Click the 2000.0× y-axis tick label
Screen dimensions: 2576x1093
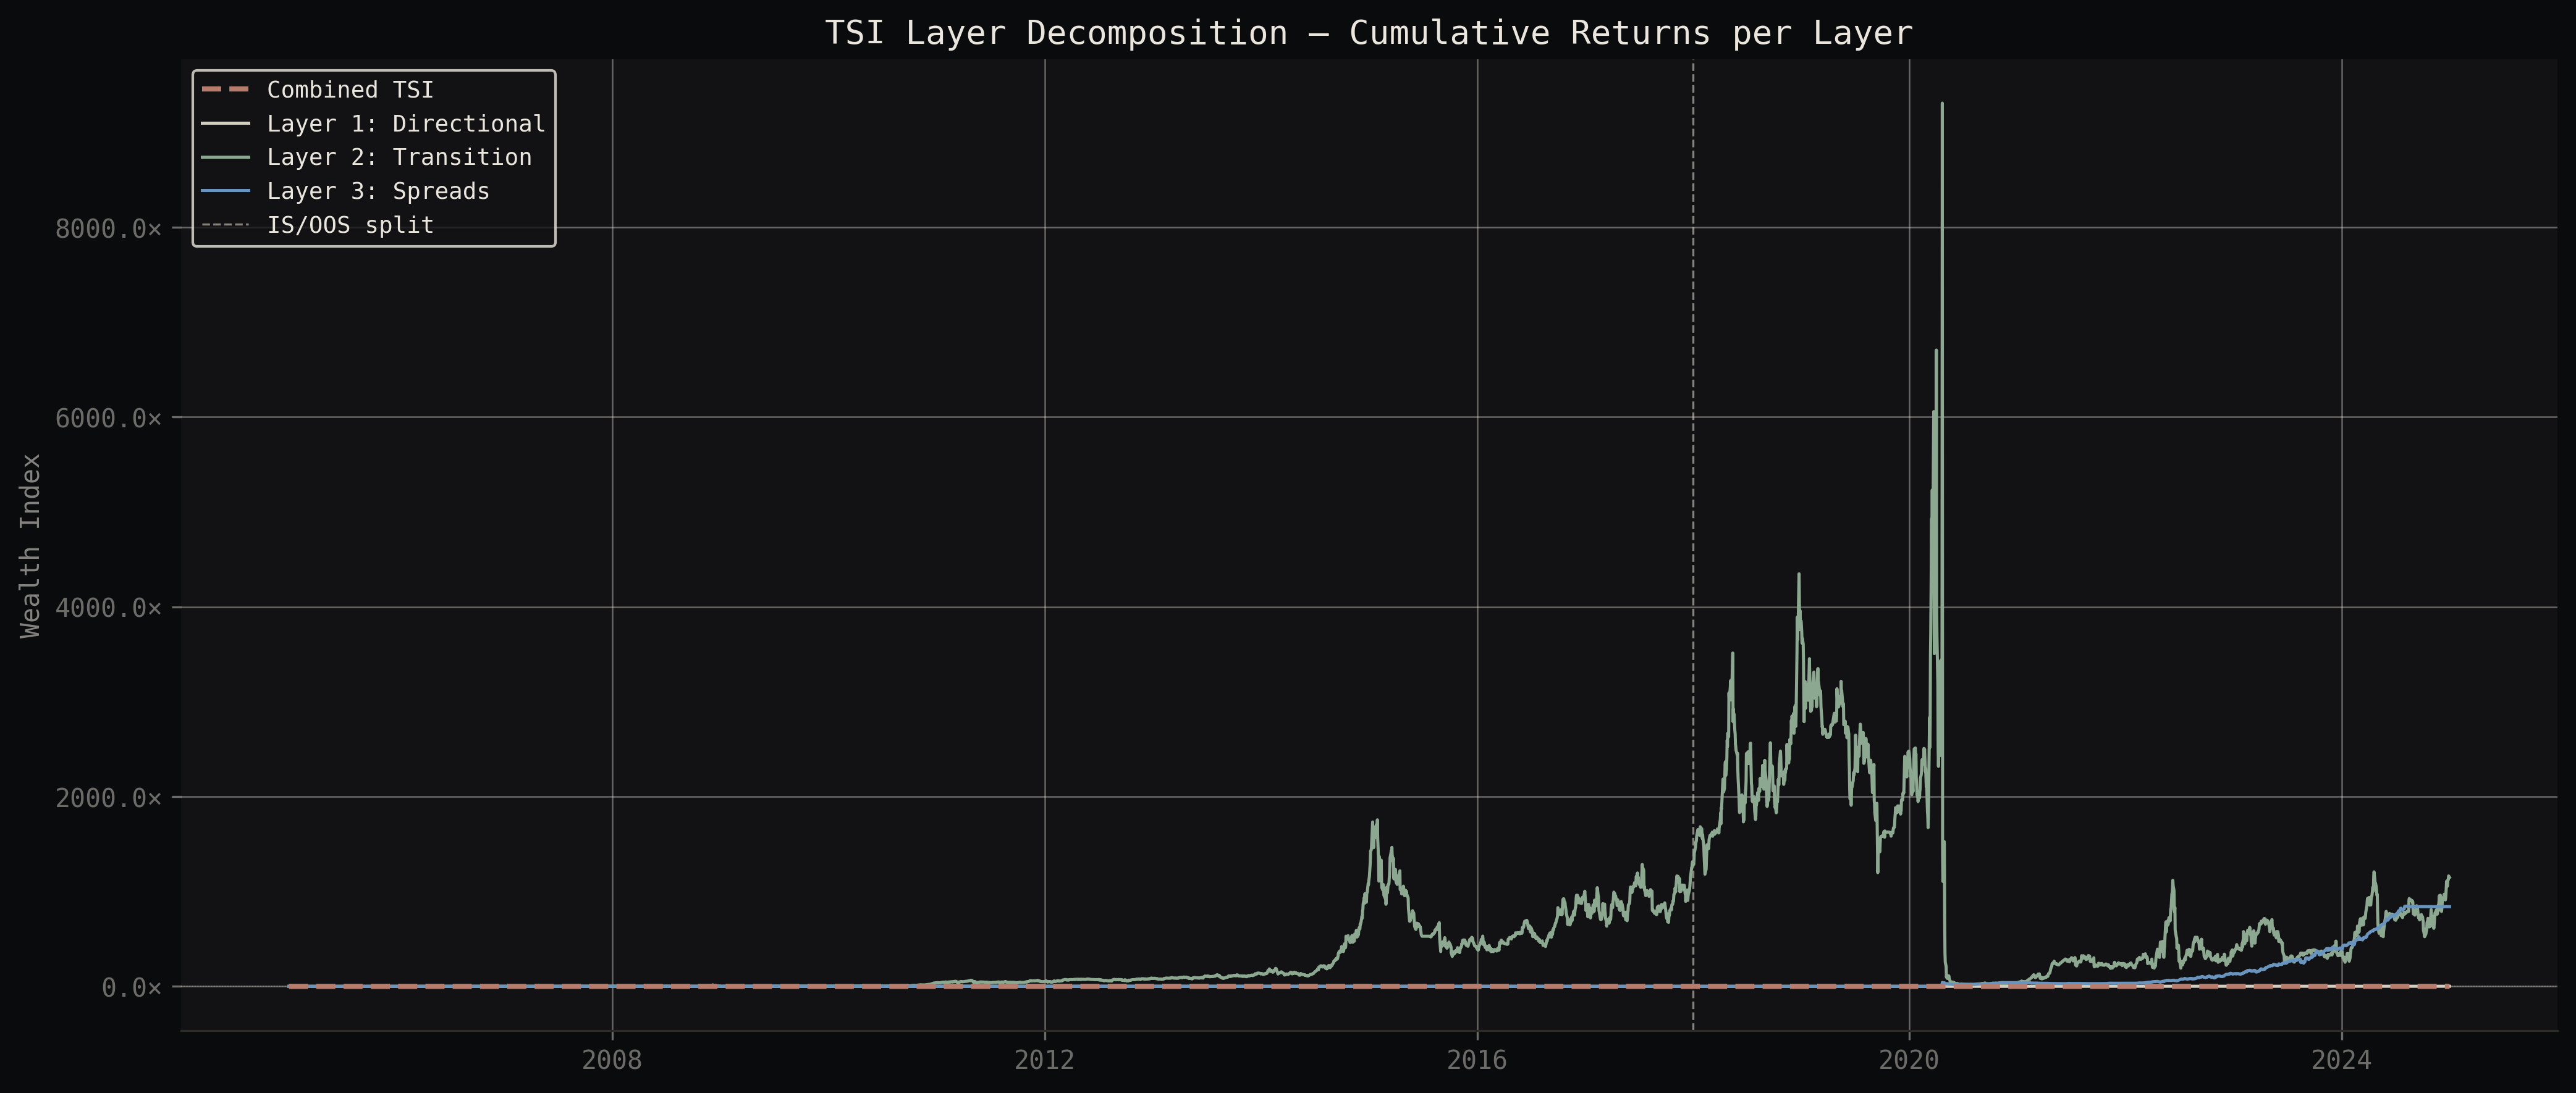[x=108, y=797]
